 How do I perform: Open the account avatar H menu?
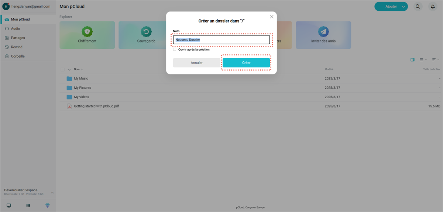6,6
